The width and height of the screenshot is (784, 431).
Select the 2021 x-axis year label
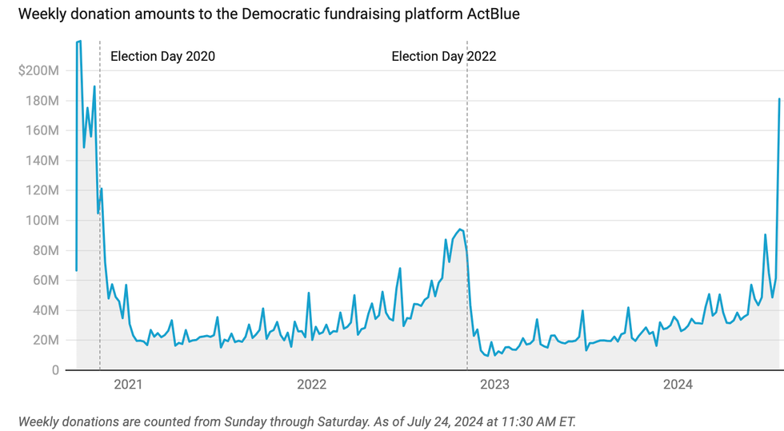128,385
